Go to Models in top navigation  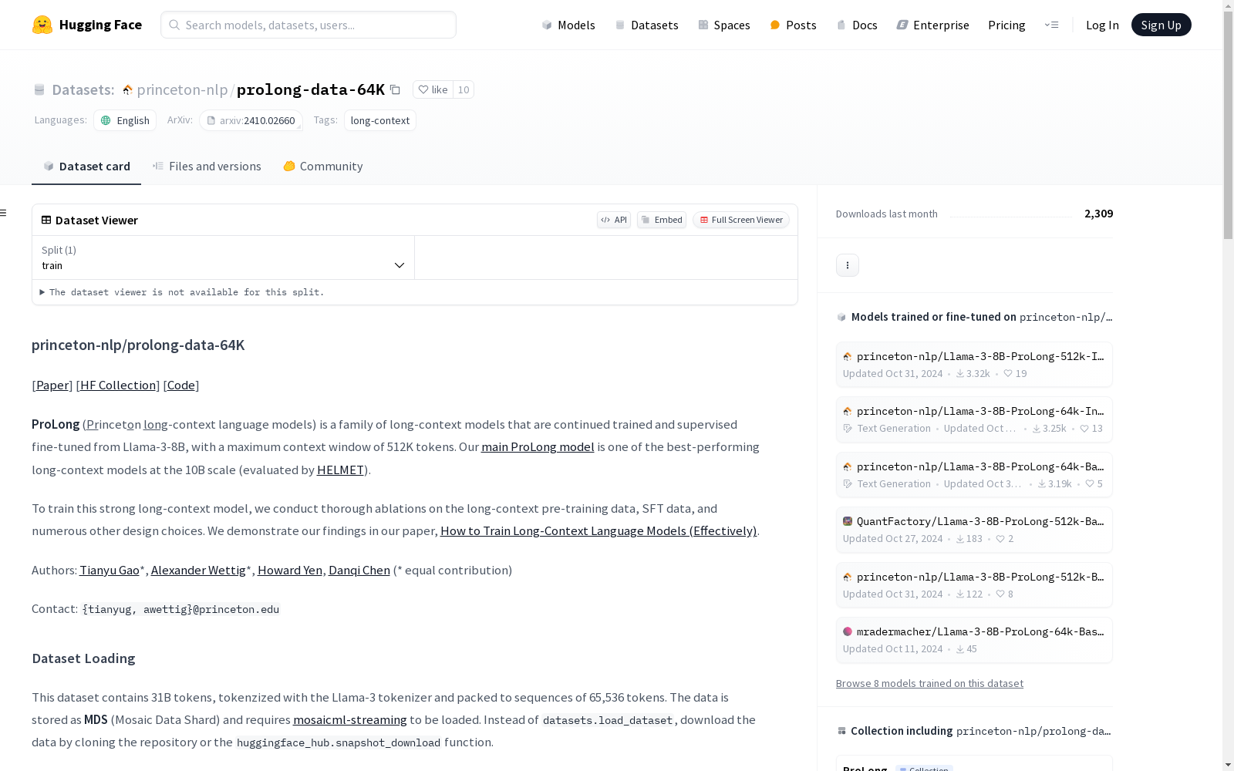[568, 25]
